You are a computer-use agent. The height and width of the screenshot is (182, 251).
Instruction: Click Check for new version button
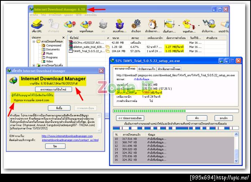54,90
